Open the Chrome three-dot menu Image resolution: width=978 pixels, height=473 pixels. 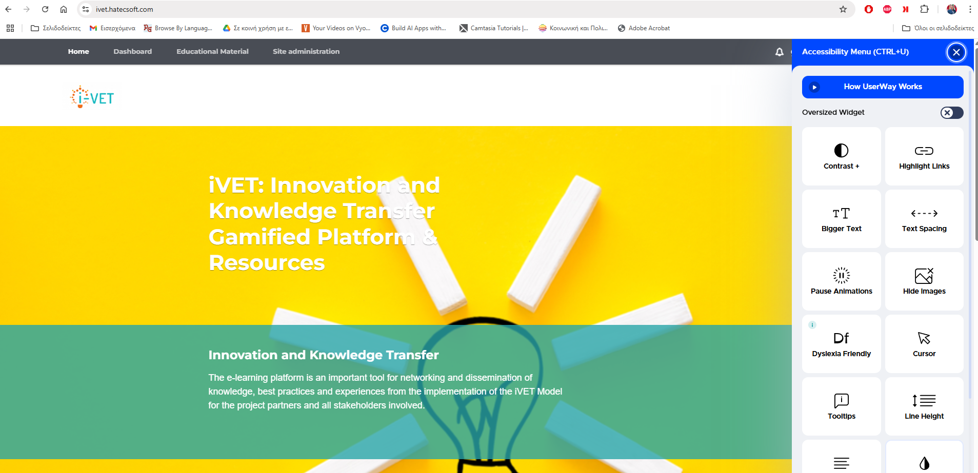(970, 9)
